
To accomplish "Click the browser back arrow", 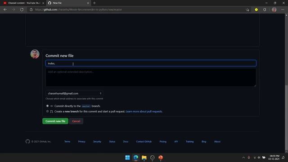I will [x=5, y=9].
